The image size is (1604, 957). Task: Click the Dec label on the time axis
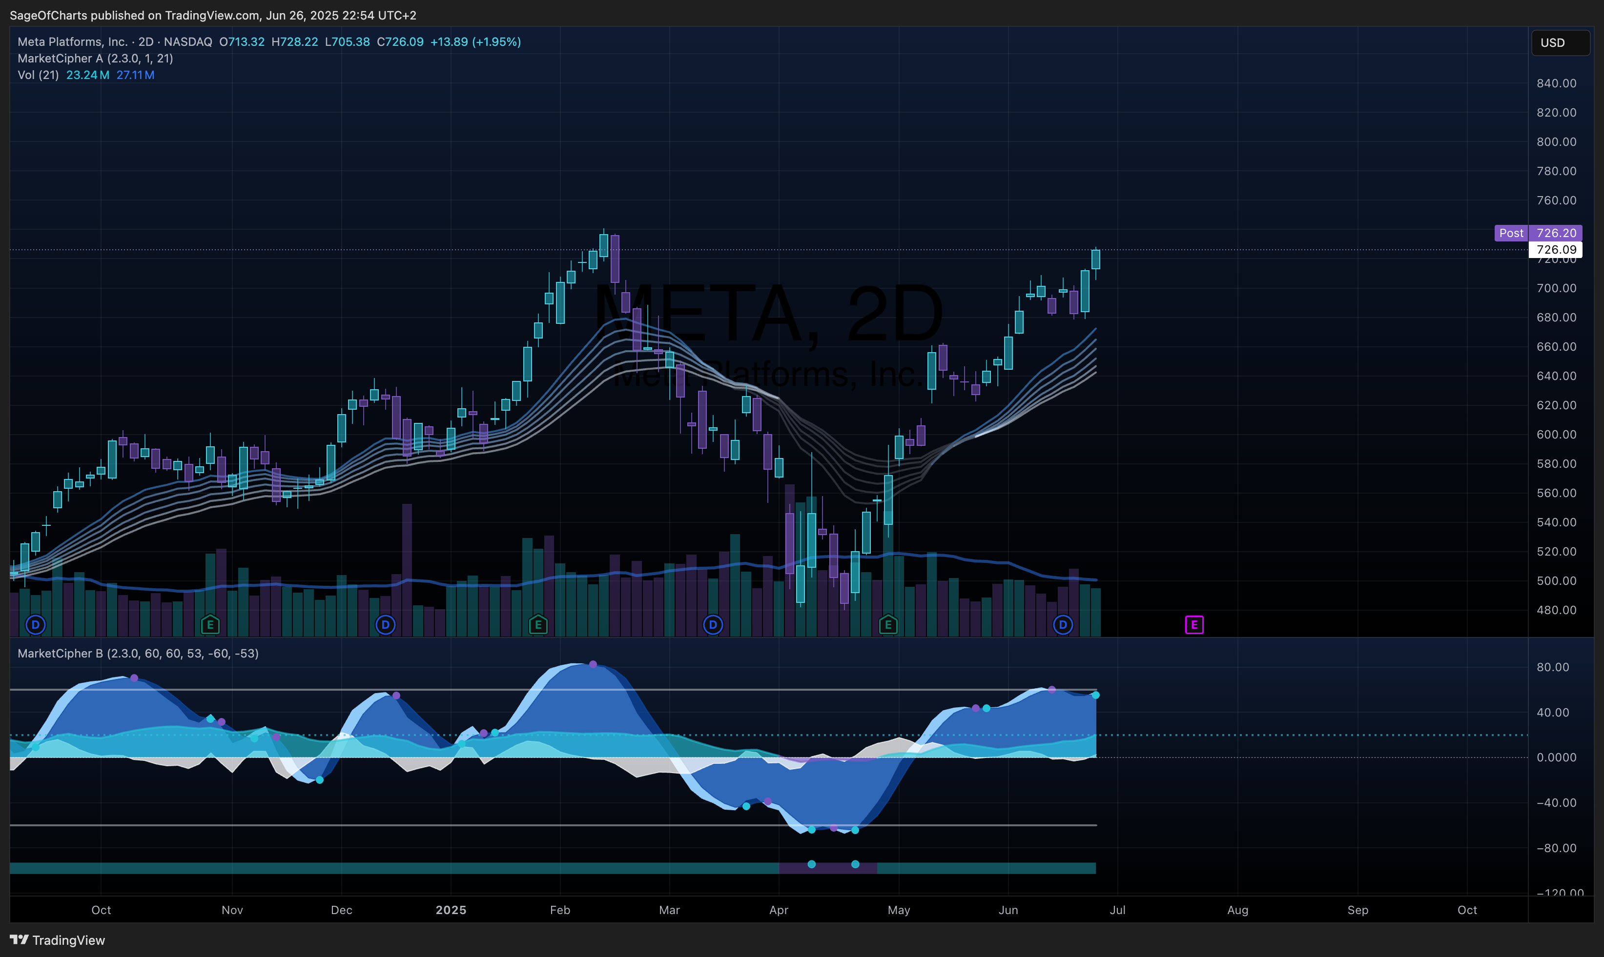(341, 910)
